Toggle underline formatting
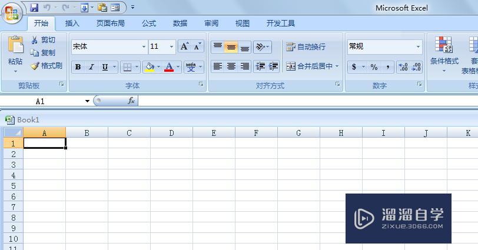Screen dimensions: 478x250 point(105,67)
